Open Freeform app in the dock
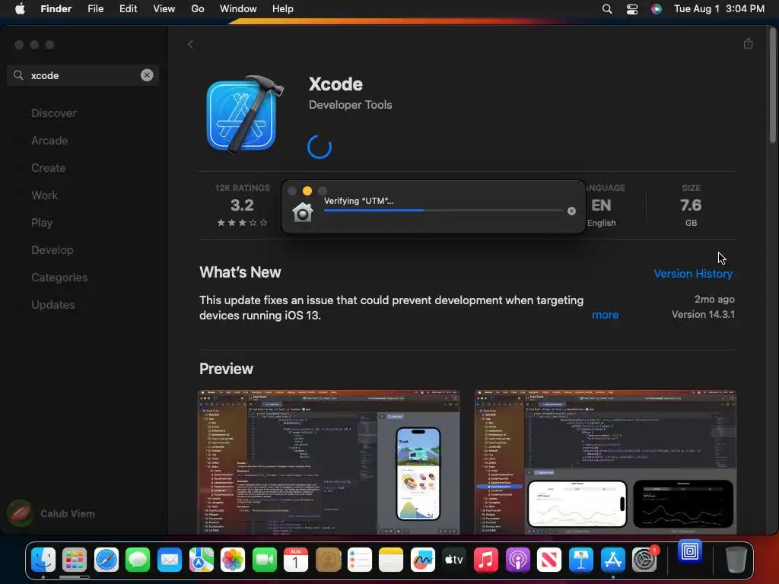This screenshot has width=779, height=584. pos(423,560)
